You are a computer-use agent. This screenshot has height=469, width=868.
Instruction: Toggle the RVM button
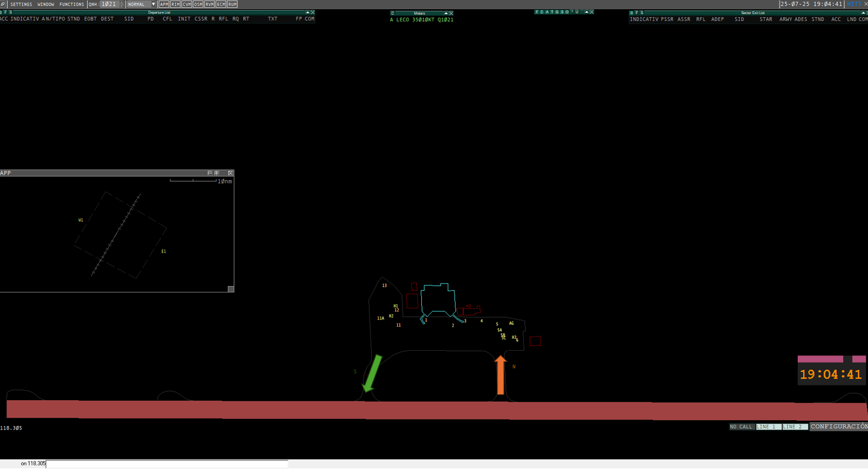pyautogui.click(x=209, y=4)
